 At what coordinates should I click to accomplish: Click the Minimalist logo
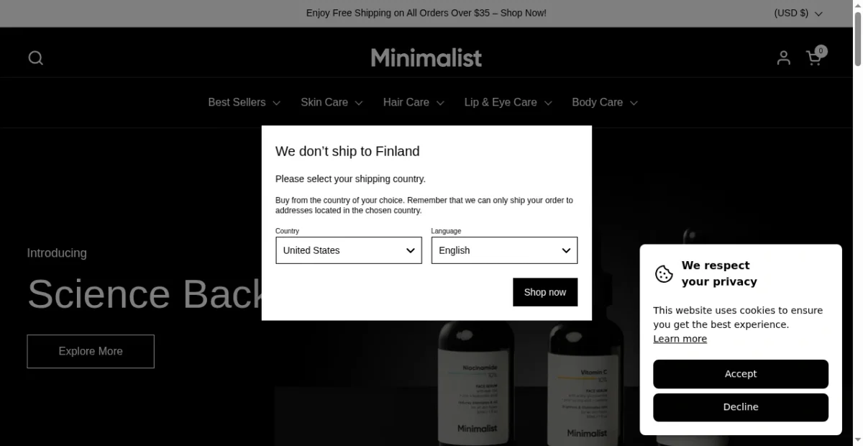426,58
